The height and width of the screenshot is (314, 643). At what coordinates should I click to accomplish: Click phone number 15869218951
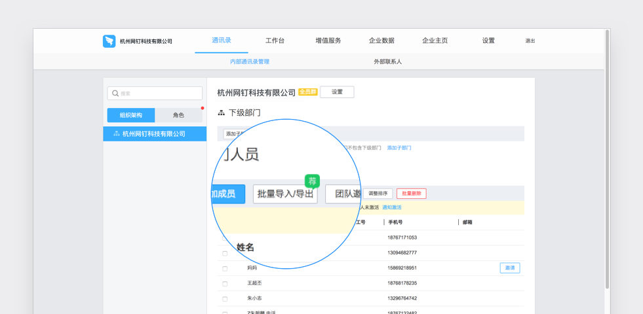coord(402,268)
